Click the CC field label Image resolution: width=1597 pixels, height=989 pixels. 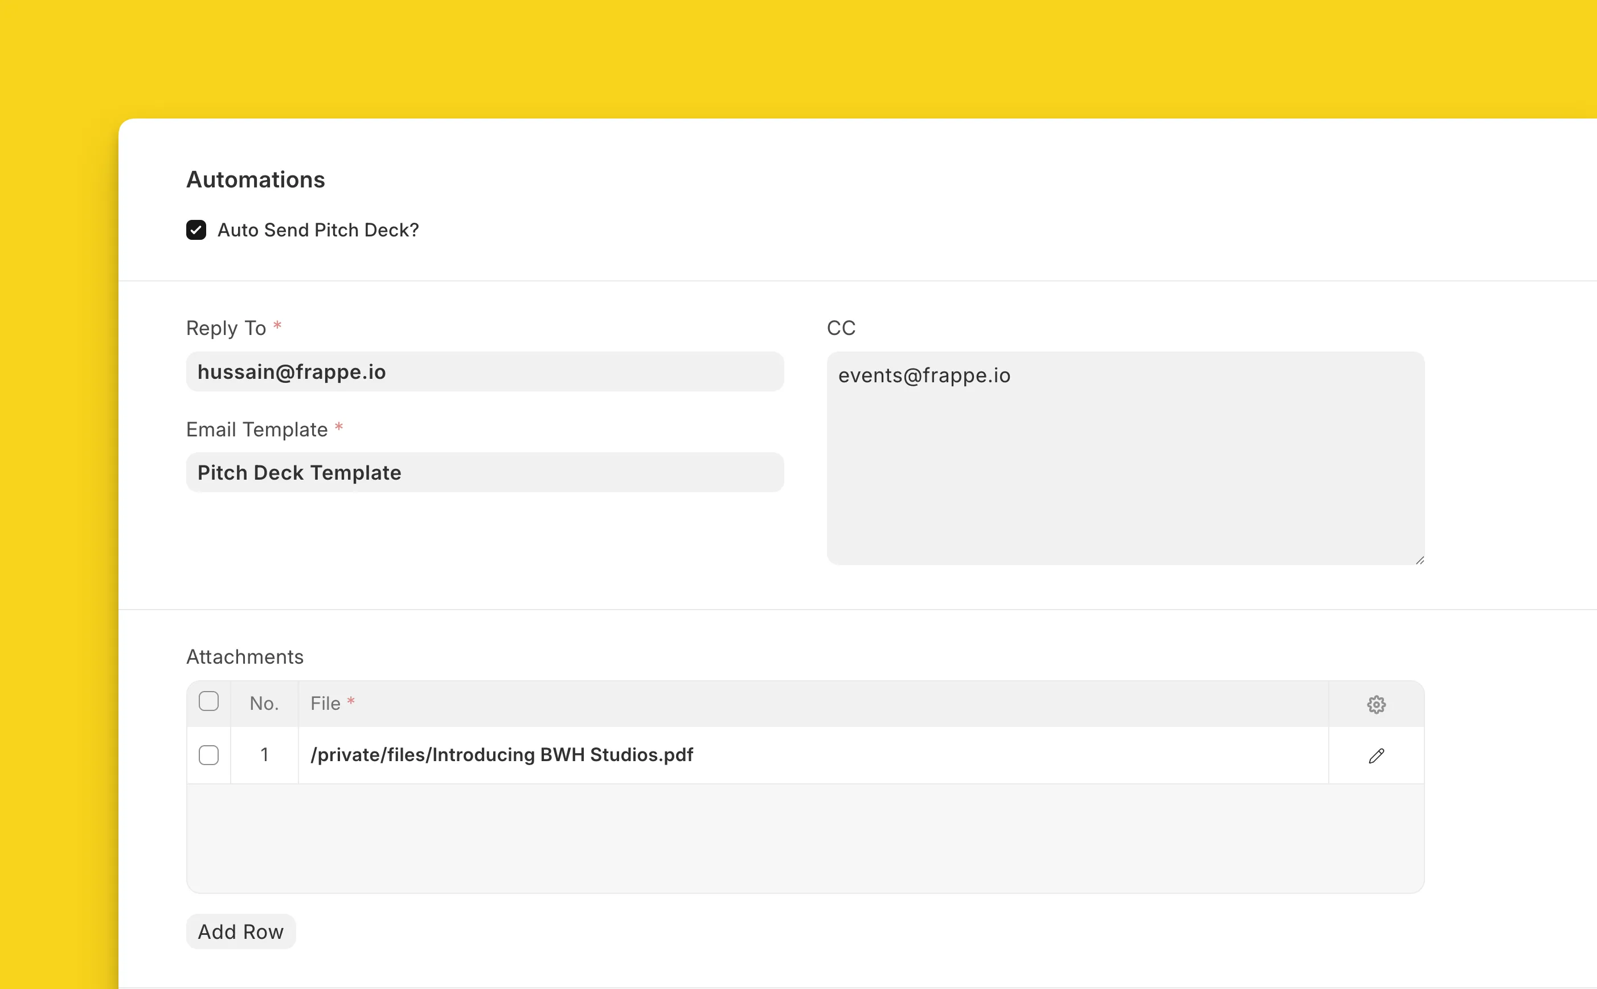841,328
